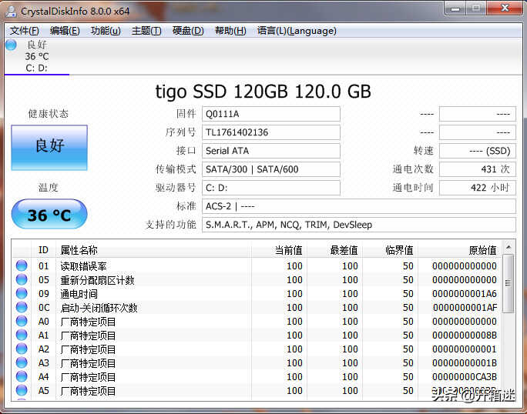
Task: Click ID cell A2
Action: [x=44, y=349]
